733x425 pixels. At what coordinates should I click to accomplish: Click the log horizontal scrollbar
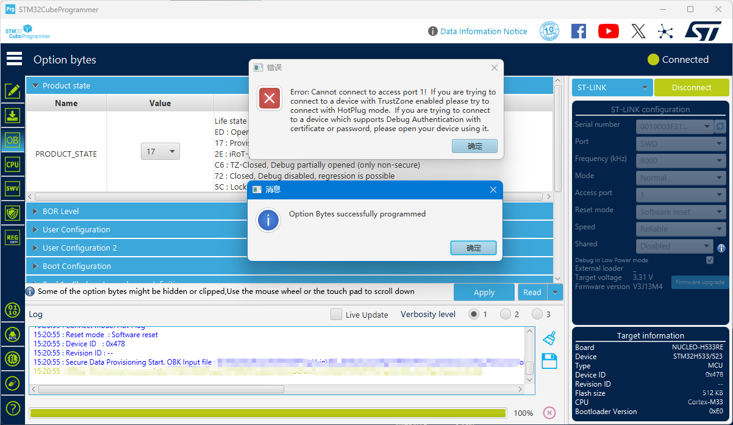(161, 389)
